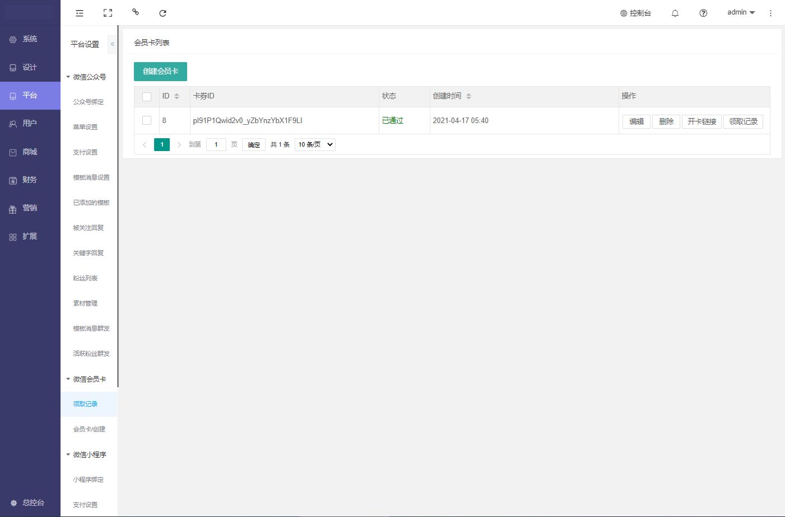Open 商城 in the left navigation

point(30,152)
